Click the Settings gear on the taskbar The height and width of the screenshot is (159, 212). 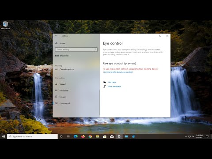click(x=119, y=136)
